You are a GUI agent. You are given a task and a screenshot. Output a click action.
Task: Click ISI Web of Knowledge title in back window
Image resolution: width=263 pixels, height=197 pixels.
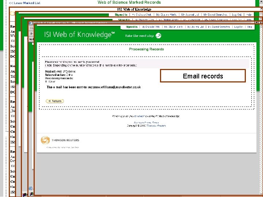pyautogui.click(x=134, y=9)
